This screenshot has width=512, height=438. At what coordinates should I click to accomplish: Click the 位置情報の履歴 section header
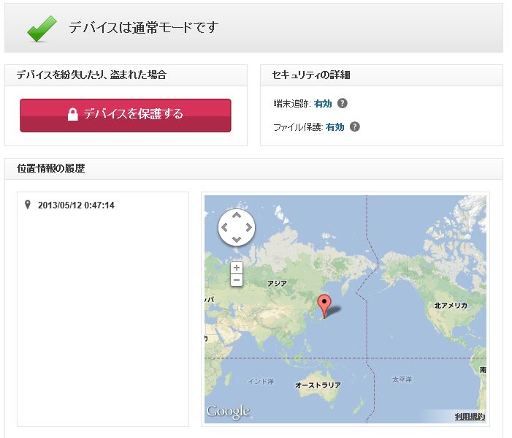tap(51, 168)
